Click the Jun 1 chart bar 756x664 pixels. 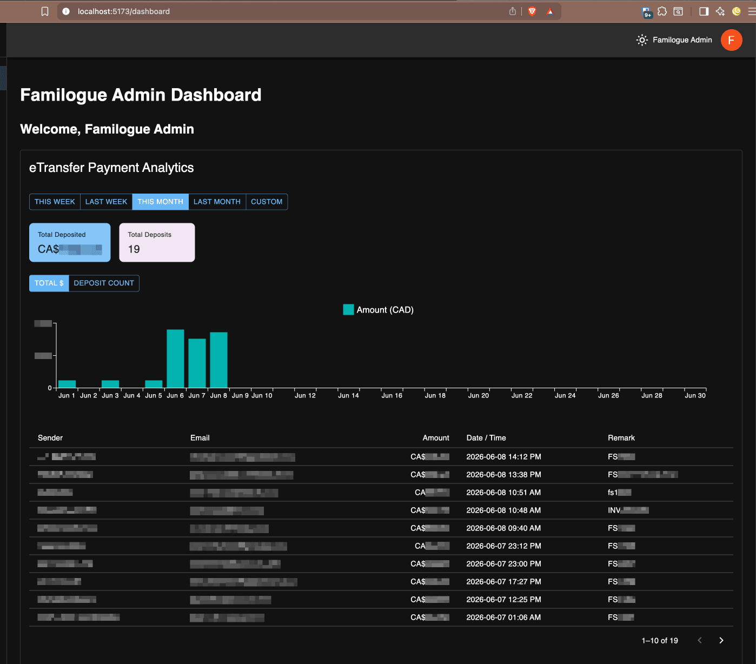point(67,384)
